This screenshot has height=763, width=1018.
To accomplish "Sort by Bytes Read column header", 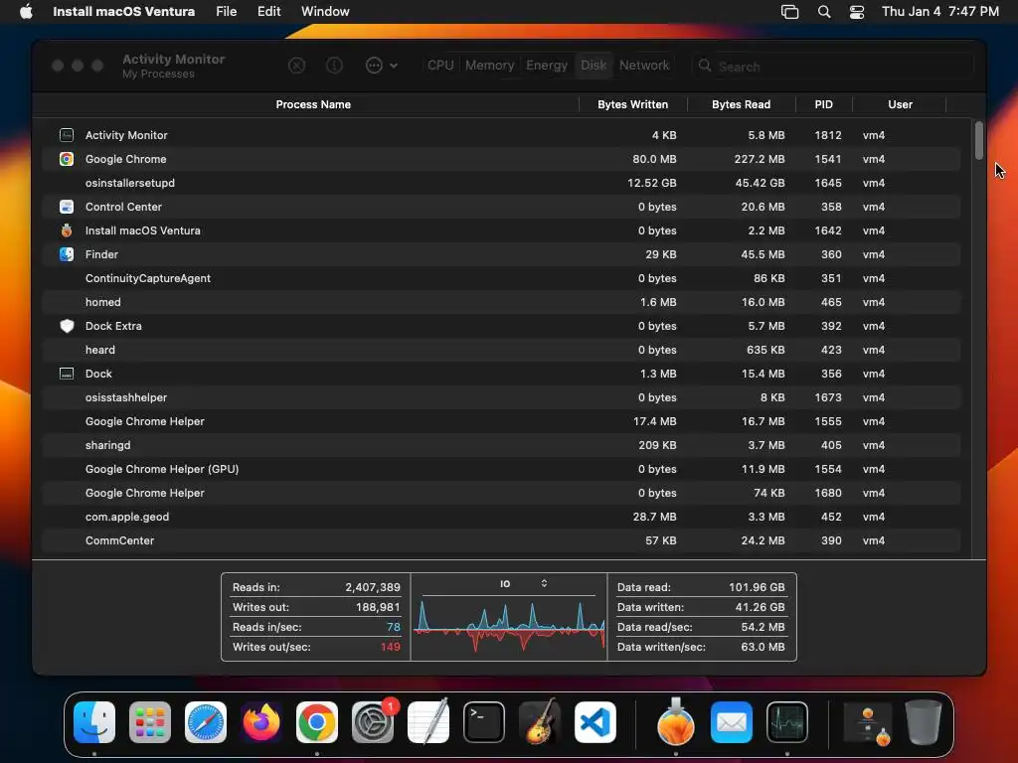I will click(x=741, y=104).
